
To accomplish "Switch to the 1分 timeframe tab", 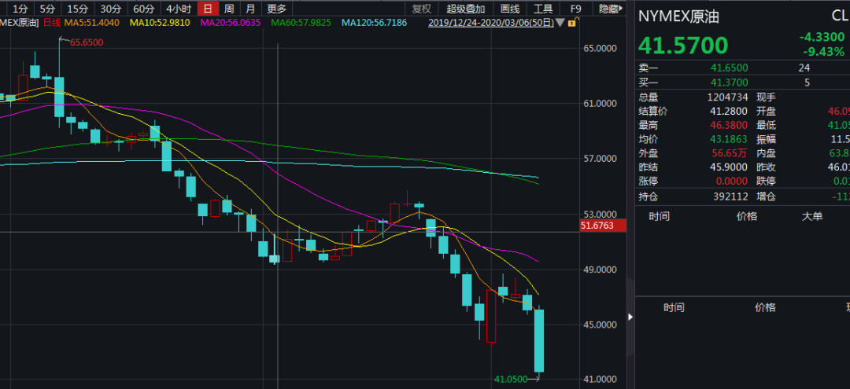I will 20,9.
